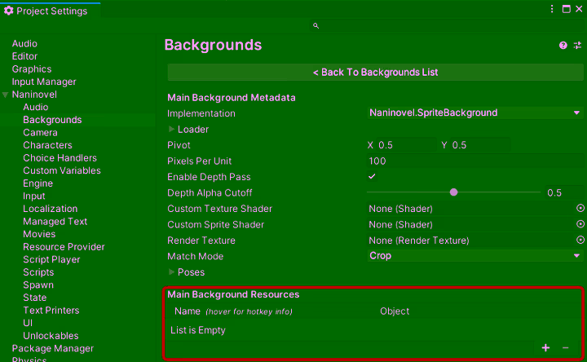Open the window kebab options menu

(552, 9)
